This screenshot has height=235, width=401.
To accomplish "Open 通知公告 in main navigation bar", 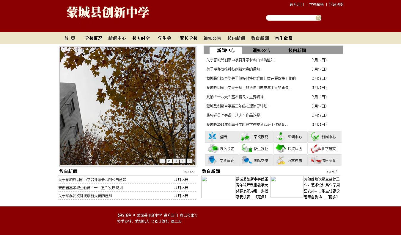I will point(212,38).
